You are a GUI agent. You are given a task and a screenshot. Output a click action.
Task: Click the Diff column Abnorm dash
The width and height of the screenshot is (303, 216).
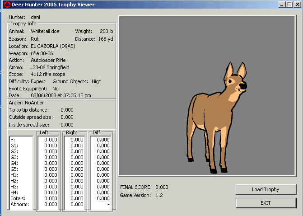108,204
